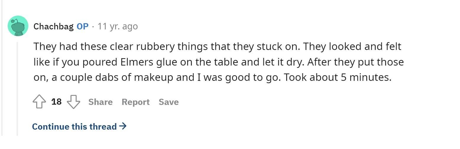Viewport: 460px width, 149px height.
Task: Share this comment
Action: pos(100,102)
